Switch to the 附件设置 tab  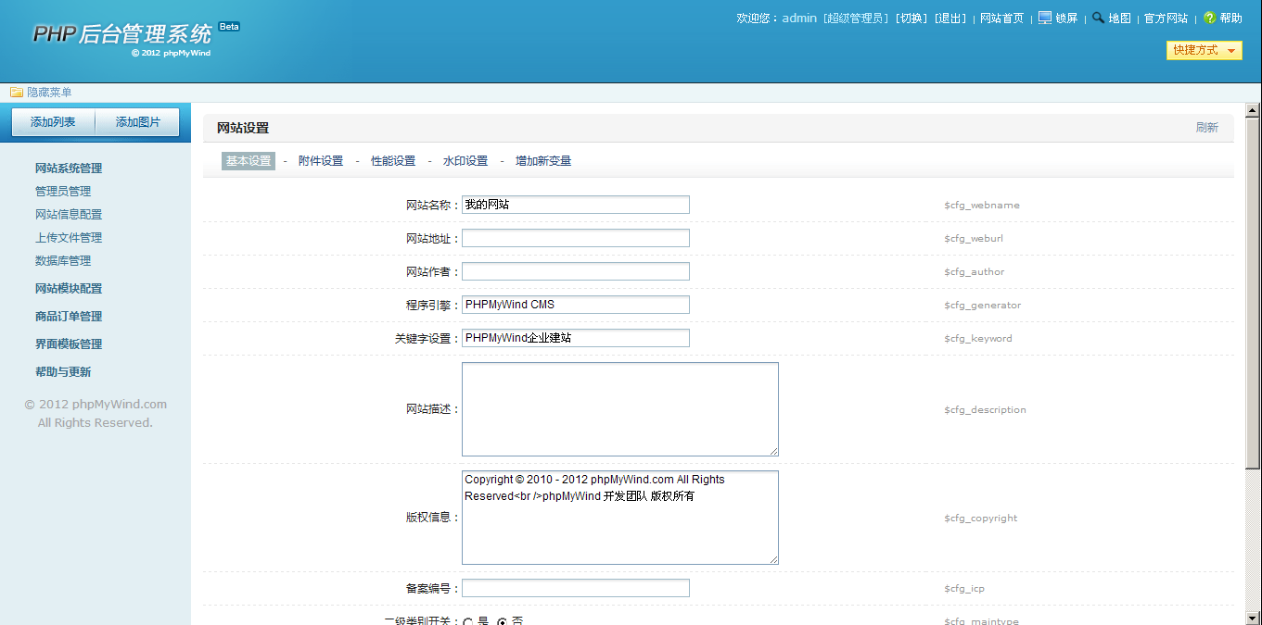[321, 161]
